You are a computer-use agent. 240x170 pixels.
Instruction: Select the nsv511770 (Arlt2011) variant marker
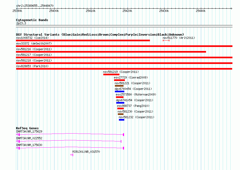(x=166, y=40)
